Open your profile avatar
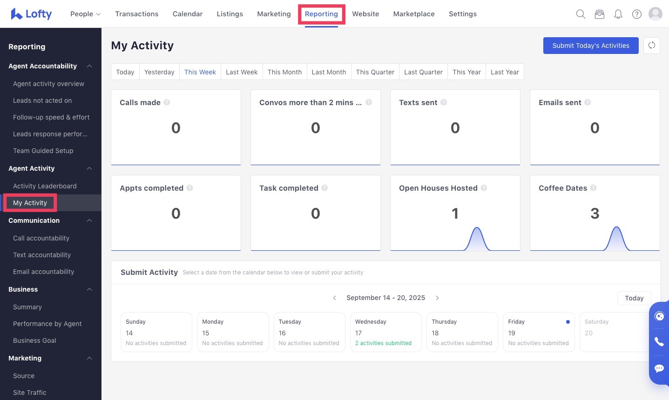Viewport: 669px width, 400px height. pyautogui.click(x=655, y=14)
